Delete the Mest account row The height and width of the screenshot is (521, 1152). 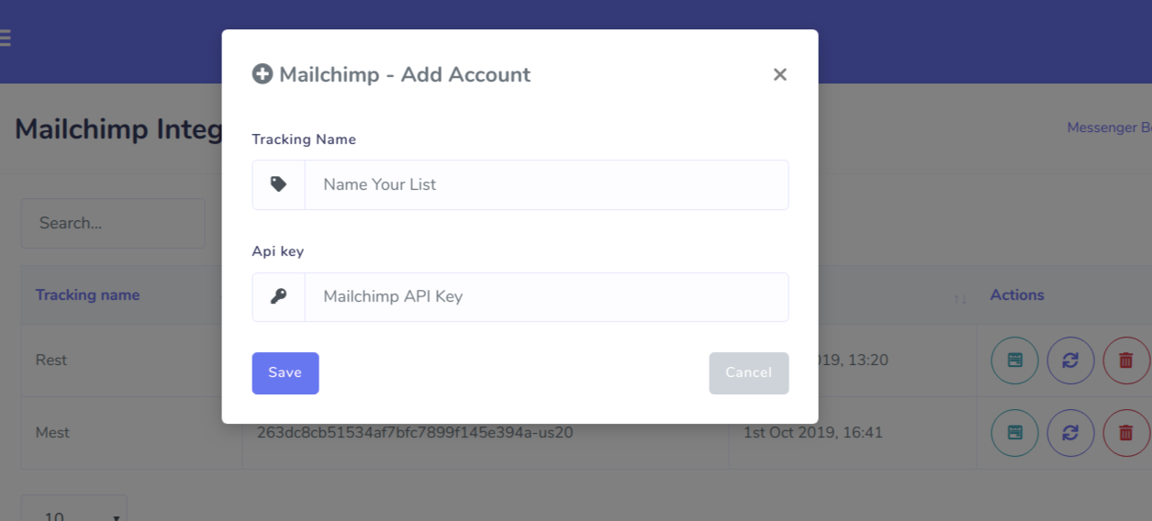(x=1125, y=433)
